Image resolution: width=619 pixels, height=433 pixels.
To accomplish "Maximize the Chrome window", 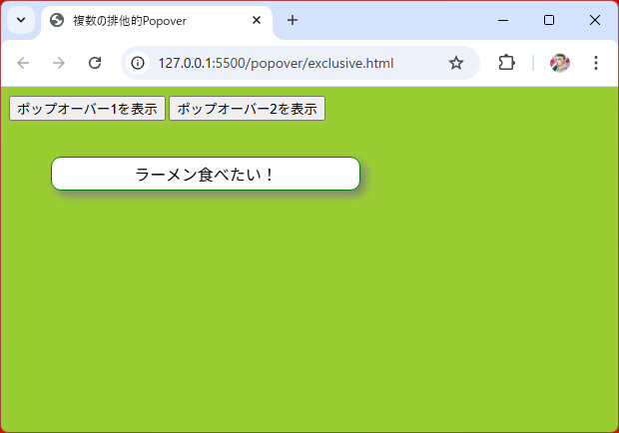I will [549, 20].
